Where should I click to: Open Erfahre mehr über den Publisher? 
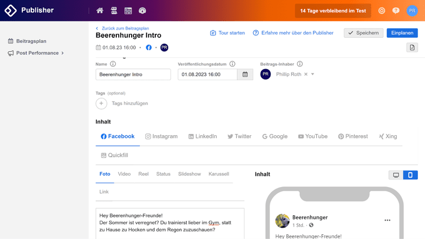click(x=293, y=33)
